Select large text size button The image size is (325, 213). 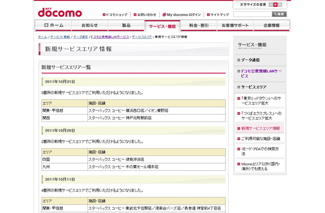click(280, 5)
